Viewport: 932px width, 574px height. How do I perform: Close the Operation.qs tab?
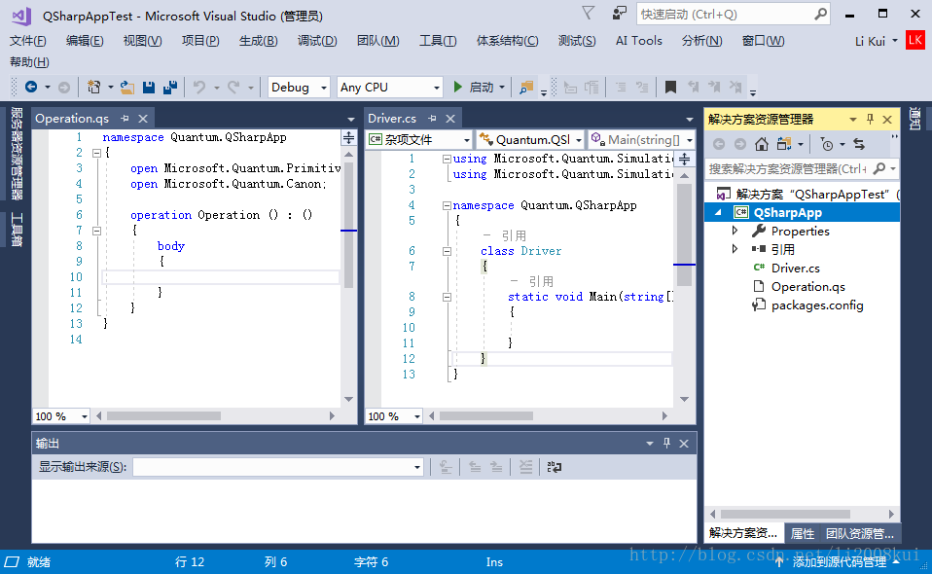143,119
